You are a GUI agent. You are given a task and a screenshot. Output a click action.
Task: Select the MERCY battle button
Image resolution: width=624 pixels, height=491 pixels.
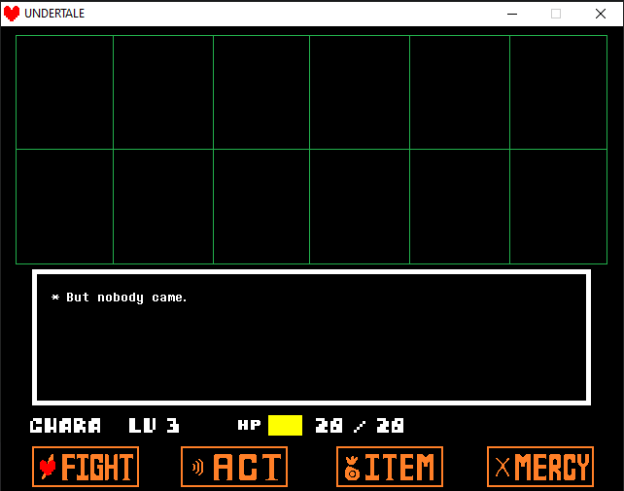pos(540,467)
